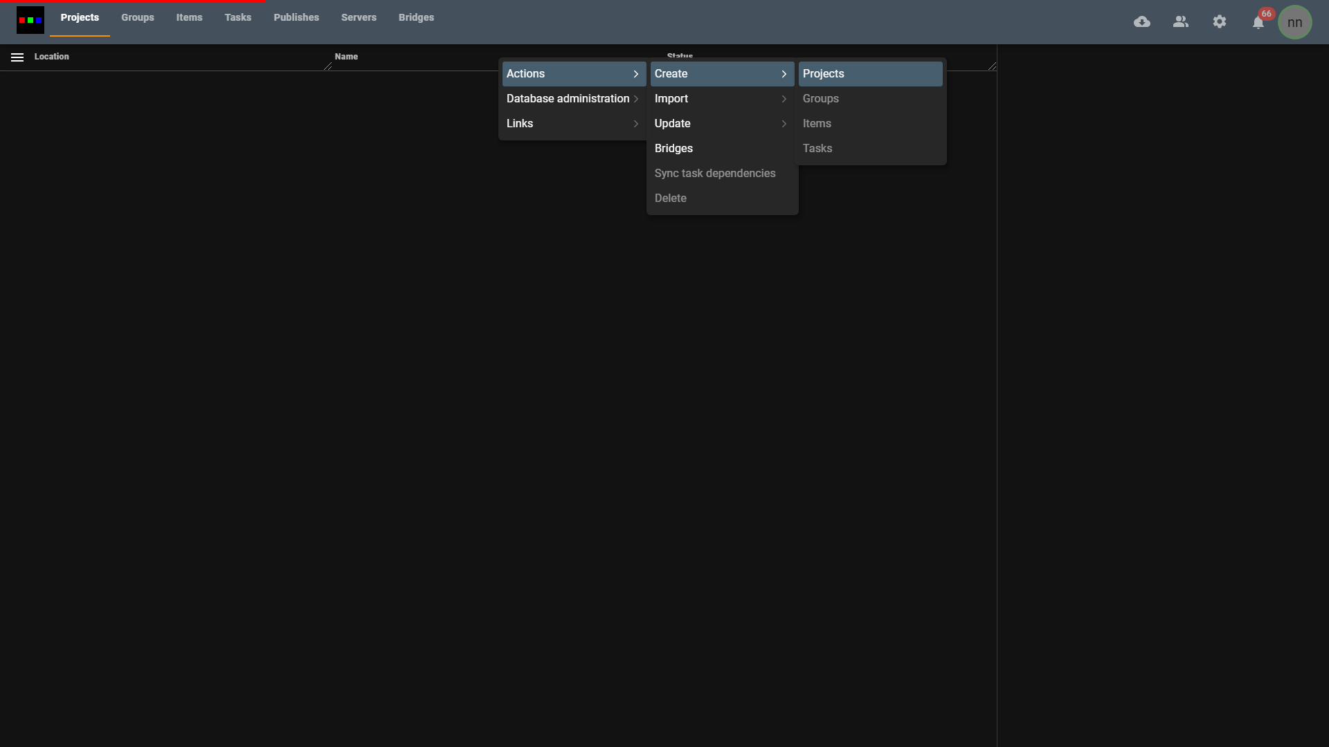Sort by the Name column header
Image resolution: width=1329 pixels, height=747 pixels.
[347, 56]
